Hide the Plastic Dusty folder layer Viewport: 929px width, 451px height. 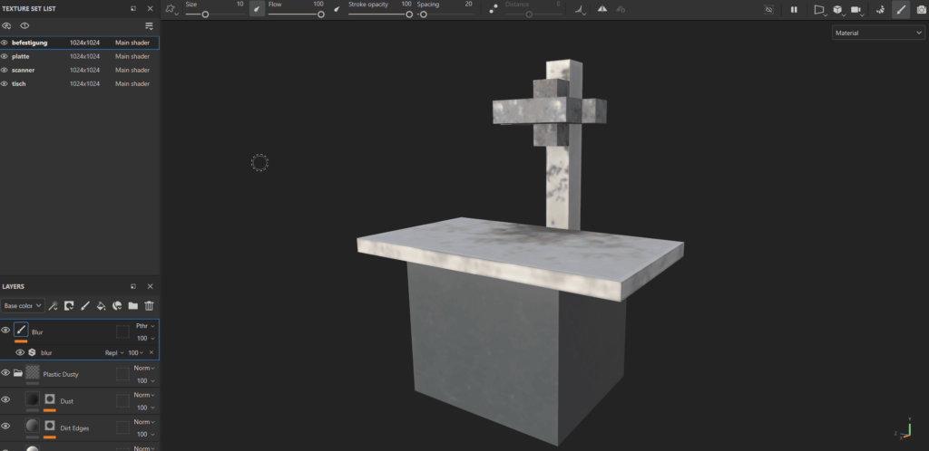coord(5,372)
